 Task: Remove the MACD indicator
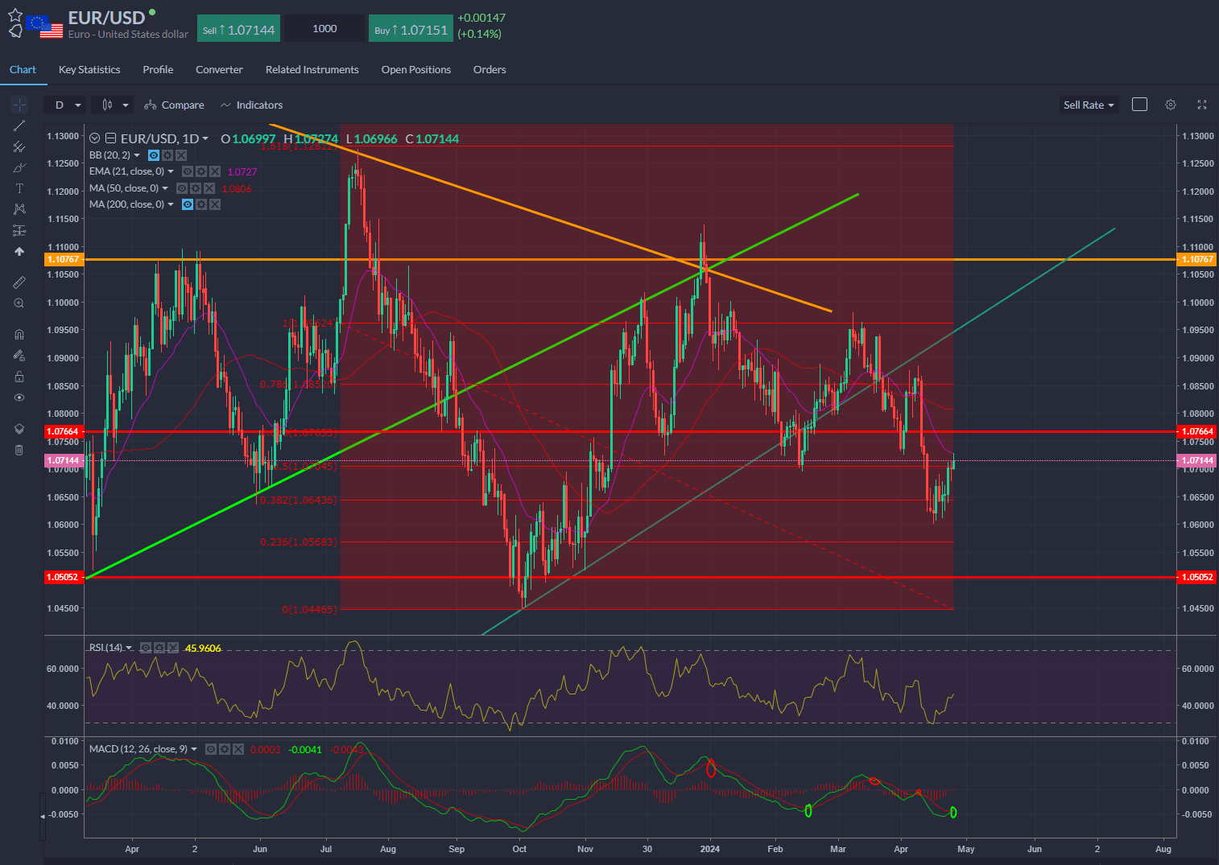(x=238, y=749)
